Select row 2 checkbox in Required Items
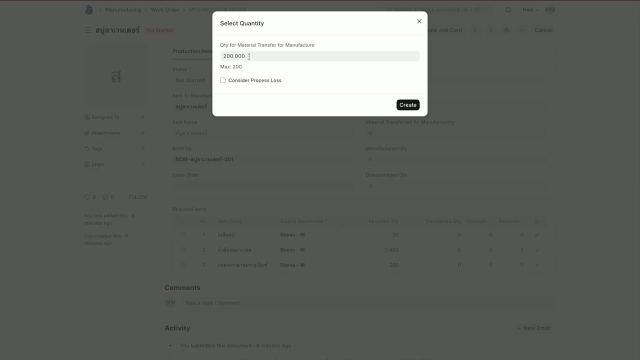 183,249
